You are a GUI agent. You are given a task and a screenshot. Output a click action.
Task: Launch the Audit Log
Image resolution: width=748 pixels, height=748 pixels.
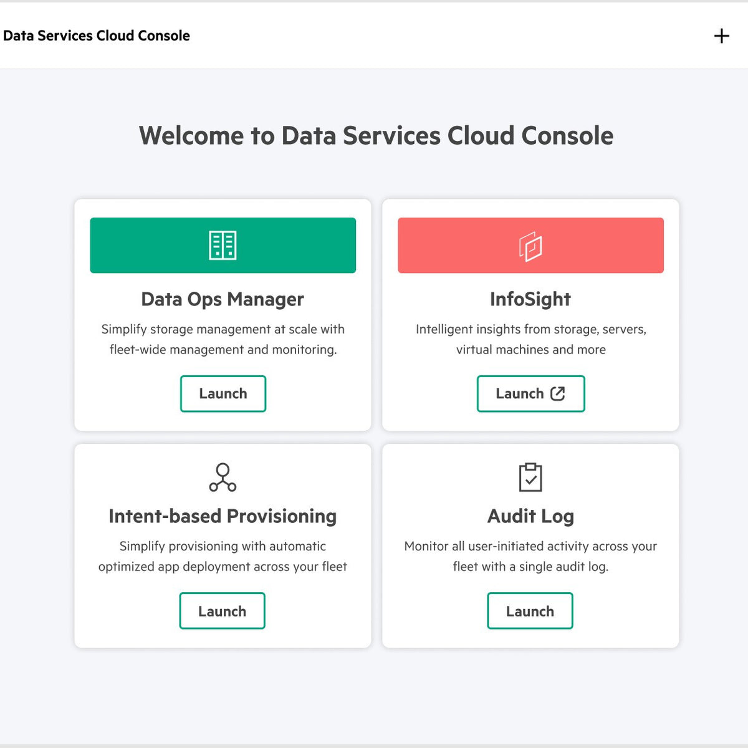[x=530, y=611]
